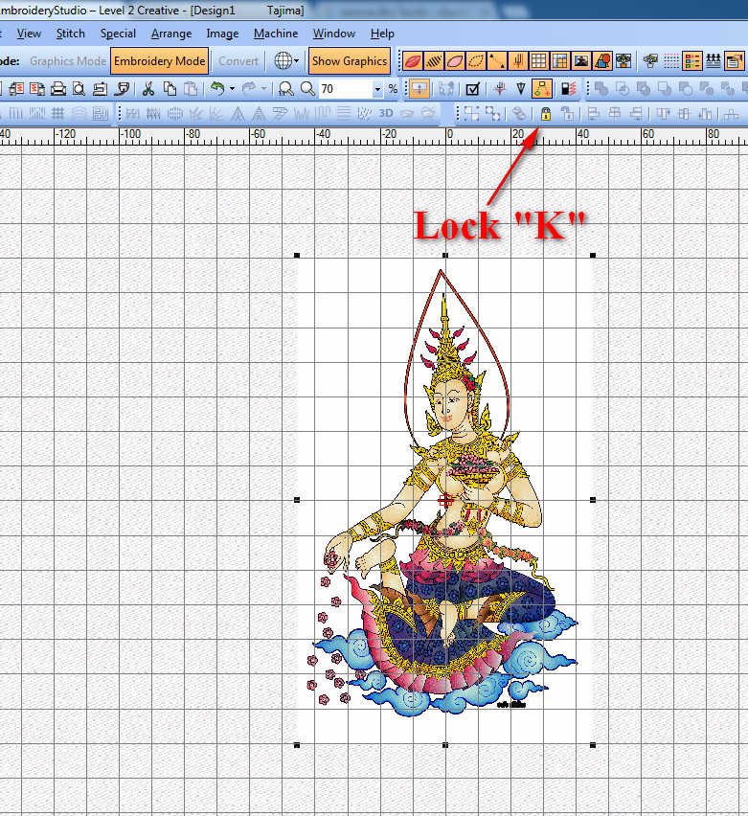The height and width of the screenshot is (816, 748).
Task: Open the Image menu
Action: click(x=222, y=34)
